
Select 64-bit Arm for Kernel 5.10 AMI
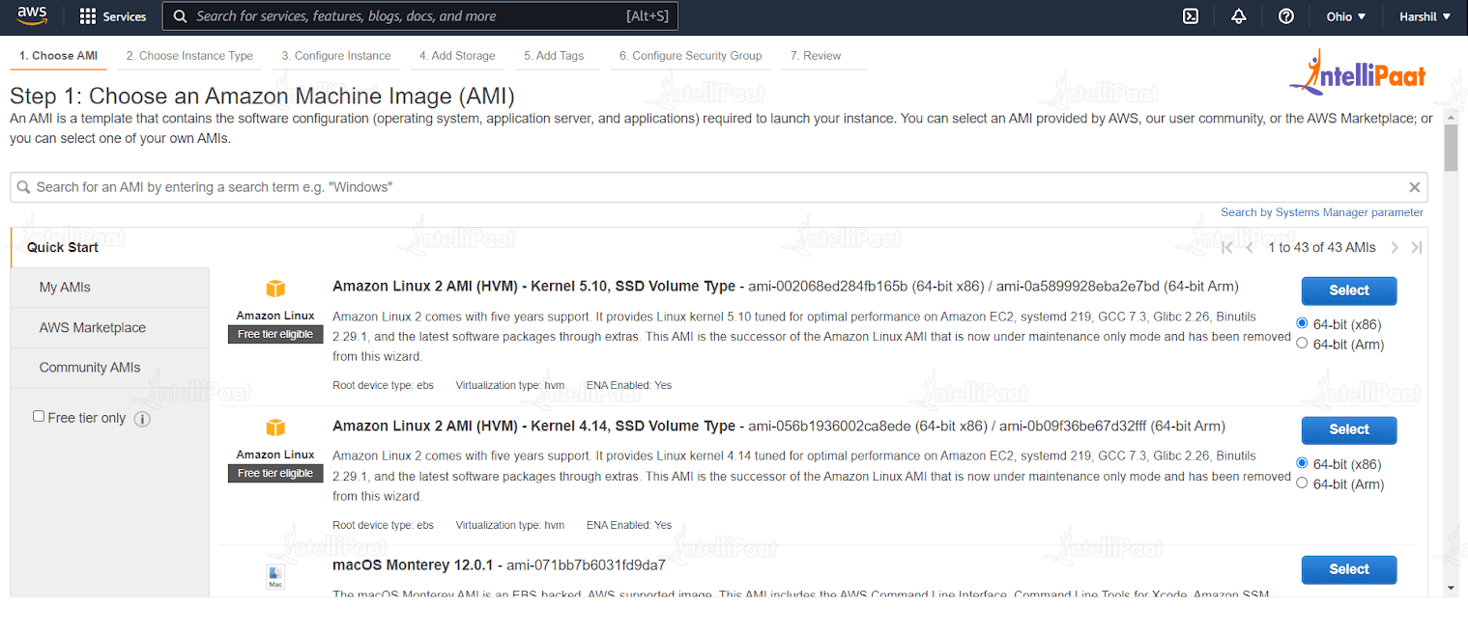pyautogui.click(x=1302, y=343)
